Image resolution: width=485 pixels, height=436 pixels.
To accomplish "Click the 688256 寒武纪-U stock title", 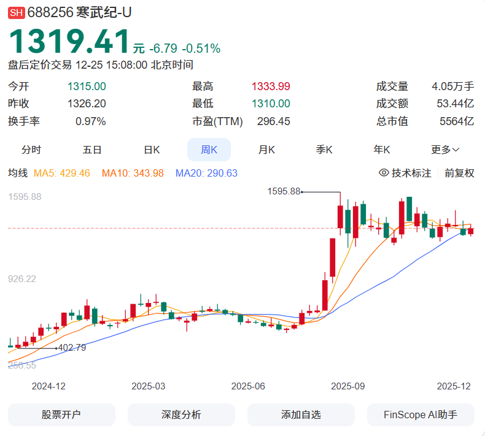I will (79, 13).
